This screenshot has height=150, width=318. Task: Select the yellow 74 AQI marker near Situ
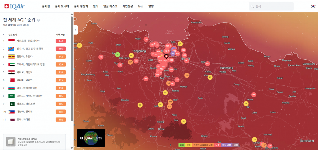pos(246,104)
